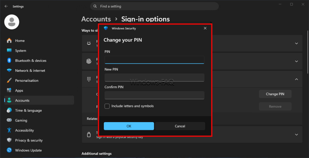Open the Windows Update arrows icon

point(9,150)
